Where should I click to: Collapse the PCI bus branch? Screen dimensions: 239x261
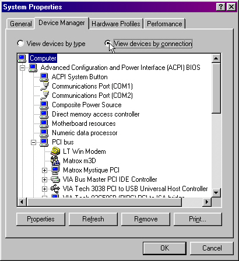tap(34, 142)
